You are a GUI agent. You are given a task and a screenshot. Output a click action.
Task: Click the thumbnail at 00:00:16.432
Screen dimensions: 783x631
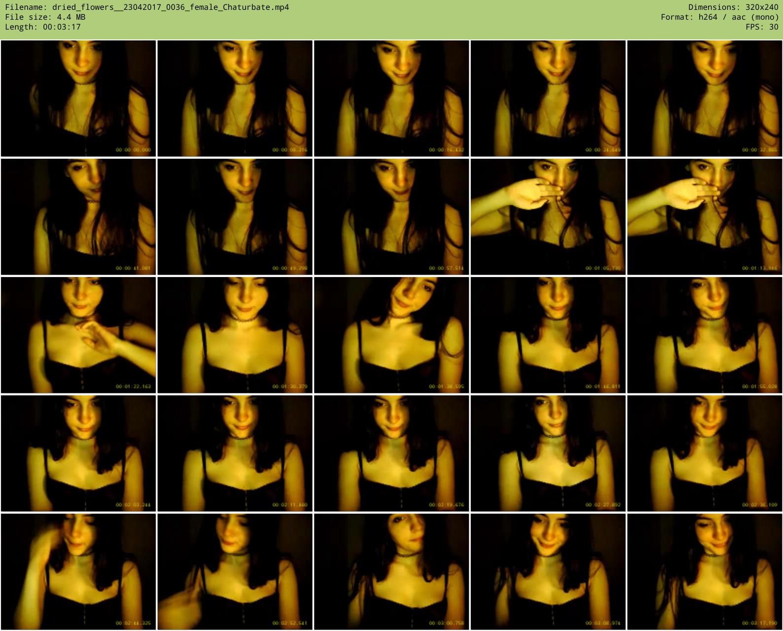click(391, 99)
